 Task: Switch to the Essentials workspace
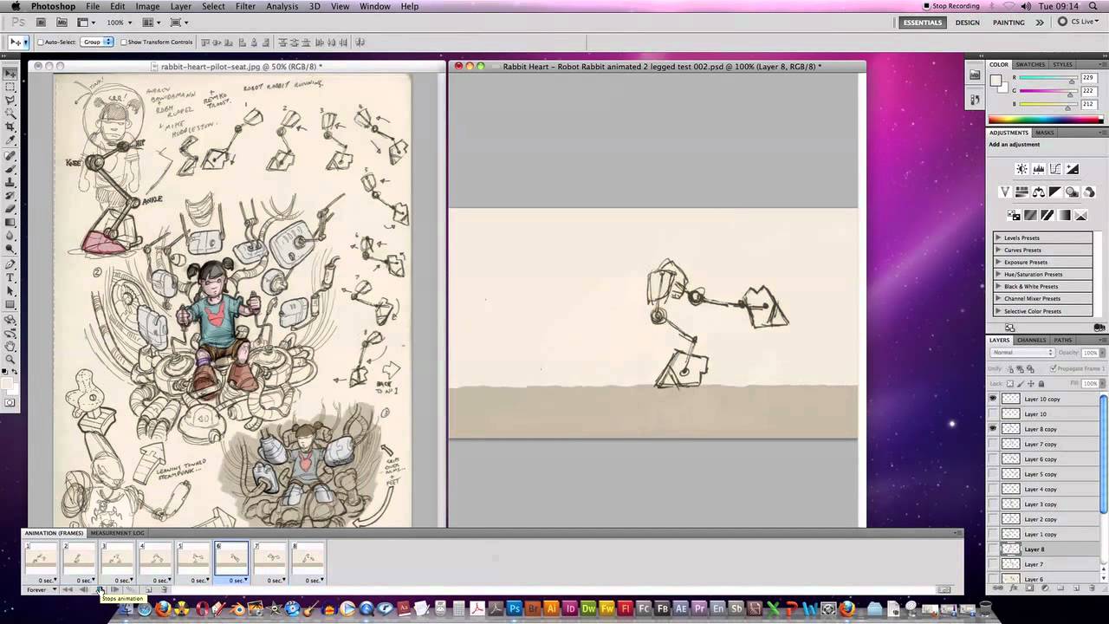[x=923, y=23]
